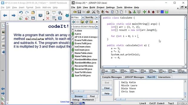
Task: Open SMART Notebook Add-ons menu
Action: click(x=47, y=7)
